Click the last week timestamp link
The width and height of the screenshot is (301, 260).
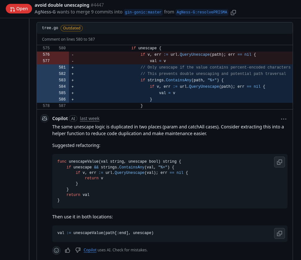coord(89,118)
